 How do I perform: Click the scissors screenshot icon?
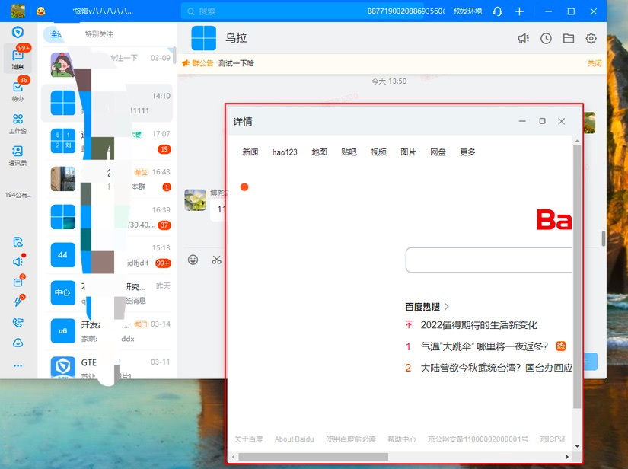coord(217,260)
